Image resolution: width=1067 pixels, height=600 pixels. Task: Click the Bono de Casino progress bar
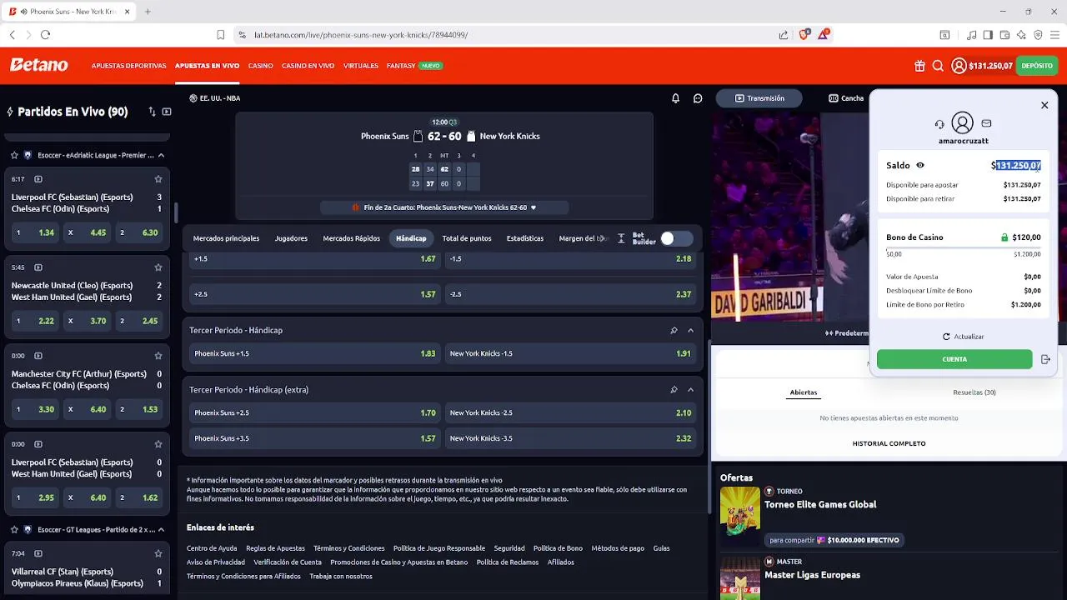[963, 248]
